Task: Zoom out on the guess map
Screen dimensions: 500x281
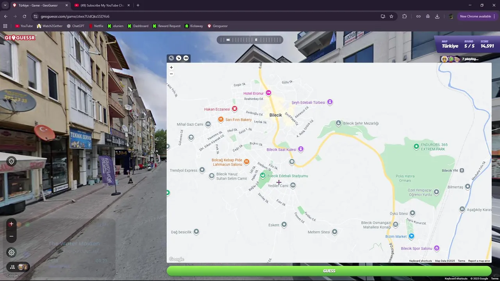Action: (171, 74)
